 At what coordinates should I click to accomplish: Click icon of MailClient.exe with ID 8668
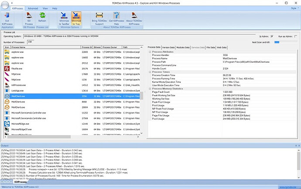[7, 101]
